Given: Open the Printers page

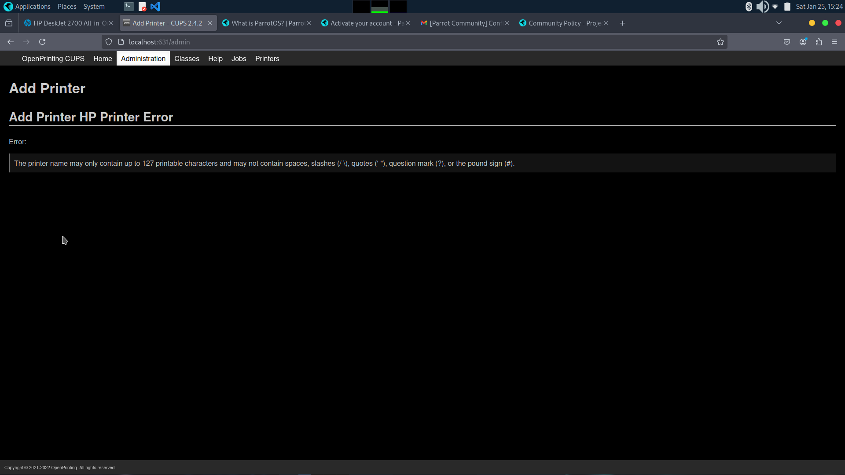Looking at the screenshot, I should point(267,59).
